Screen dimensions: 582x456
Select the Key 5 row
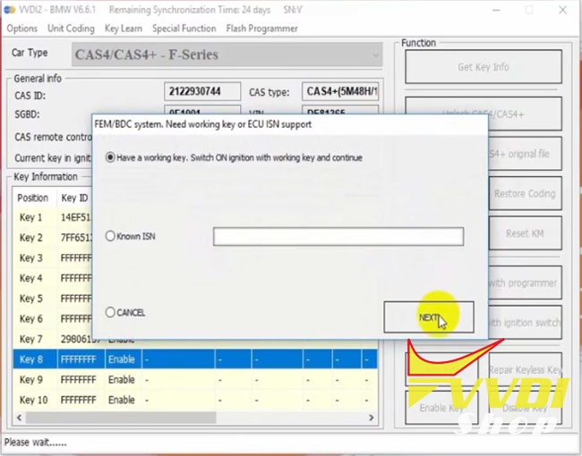[x=52, y=299]
